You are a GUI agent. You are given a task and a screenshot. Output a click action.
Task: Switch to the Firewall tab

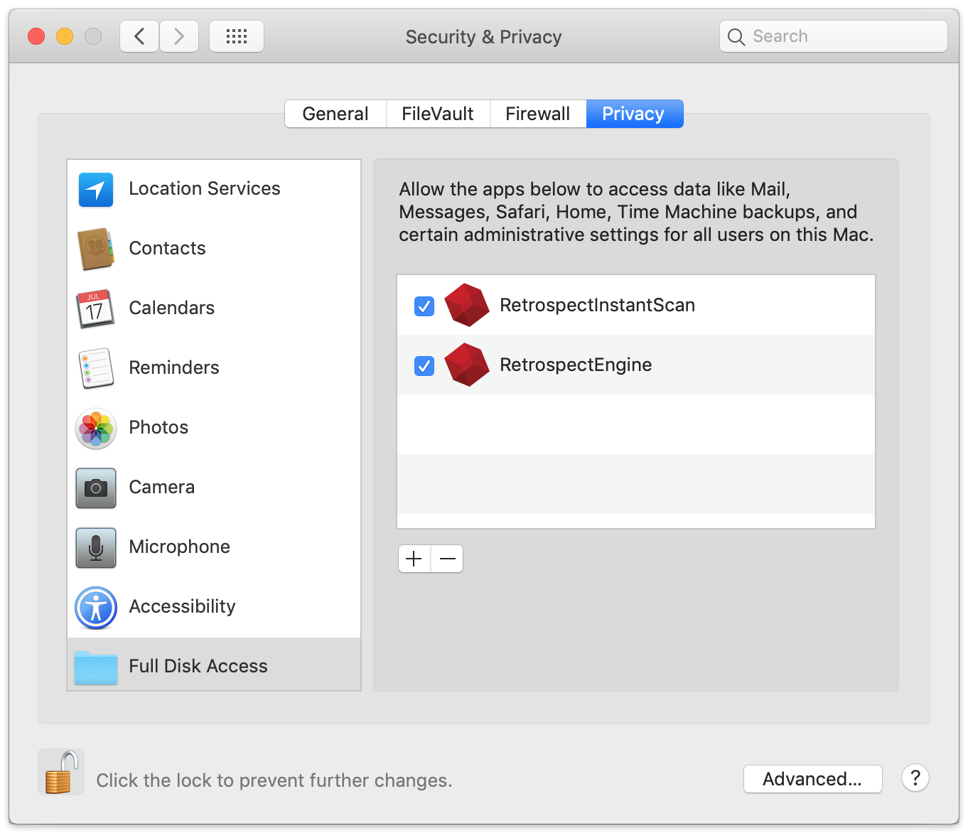click(x=538, y=114)
